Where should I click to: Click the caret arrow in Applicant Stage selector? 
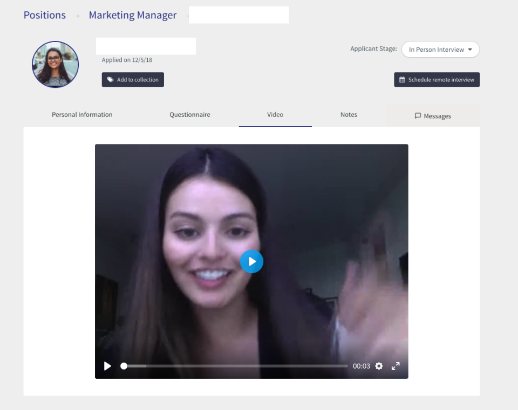(470, 50)
